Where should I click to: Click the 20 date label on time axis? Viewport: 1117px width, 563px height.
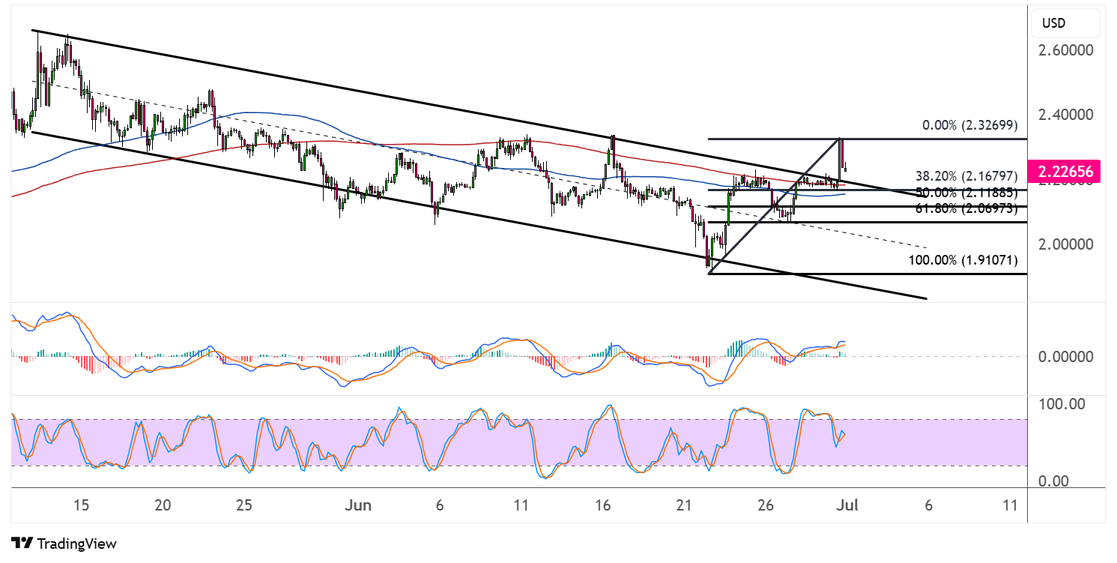163,505
